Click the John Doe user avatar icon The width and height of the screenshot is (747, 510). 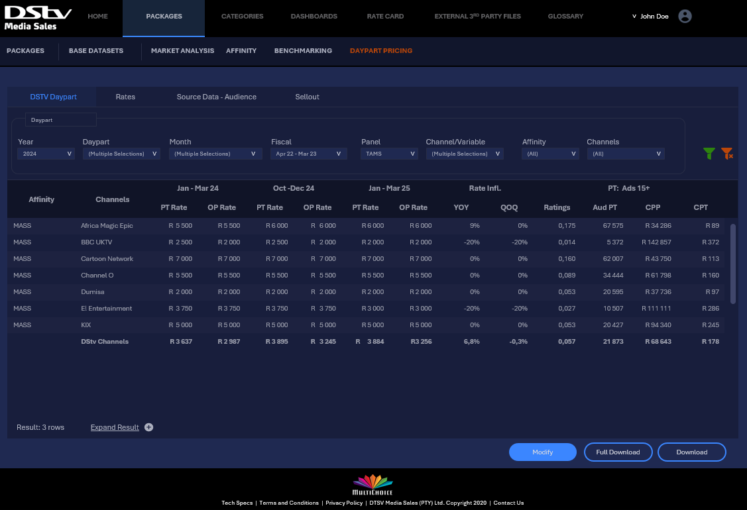point(685,17)
